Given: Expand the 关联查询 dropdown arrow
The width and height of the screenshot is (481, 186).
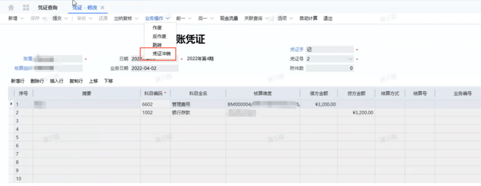Looking at the screenshot, I should (x=267, y=19).
